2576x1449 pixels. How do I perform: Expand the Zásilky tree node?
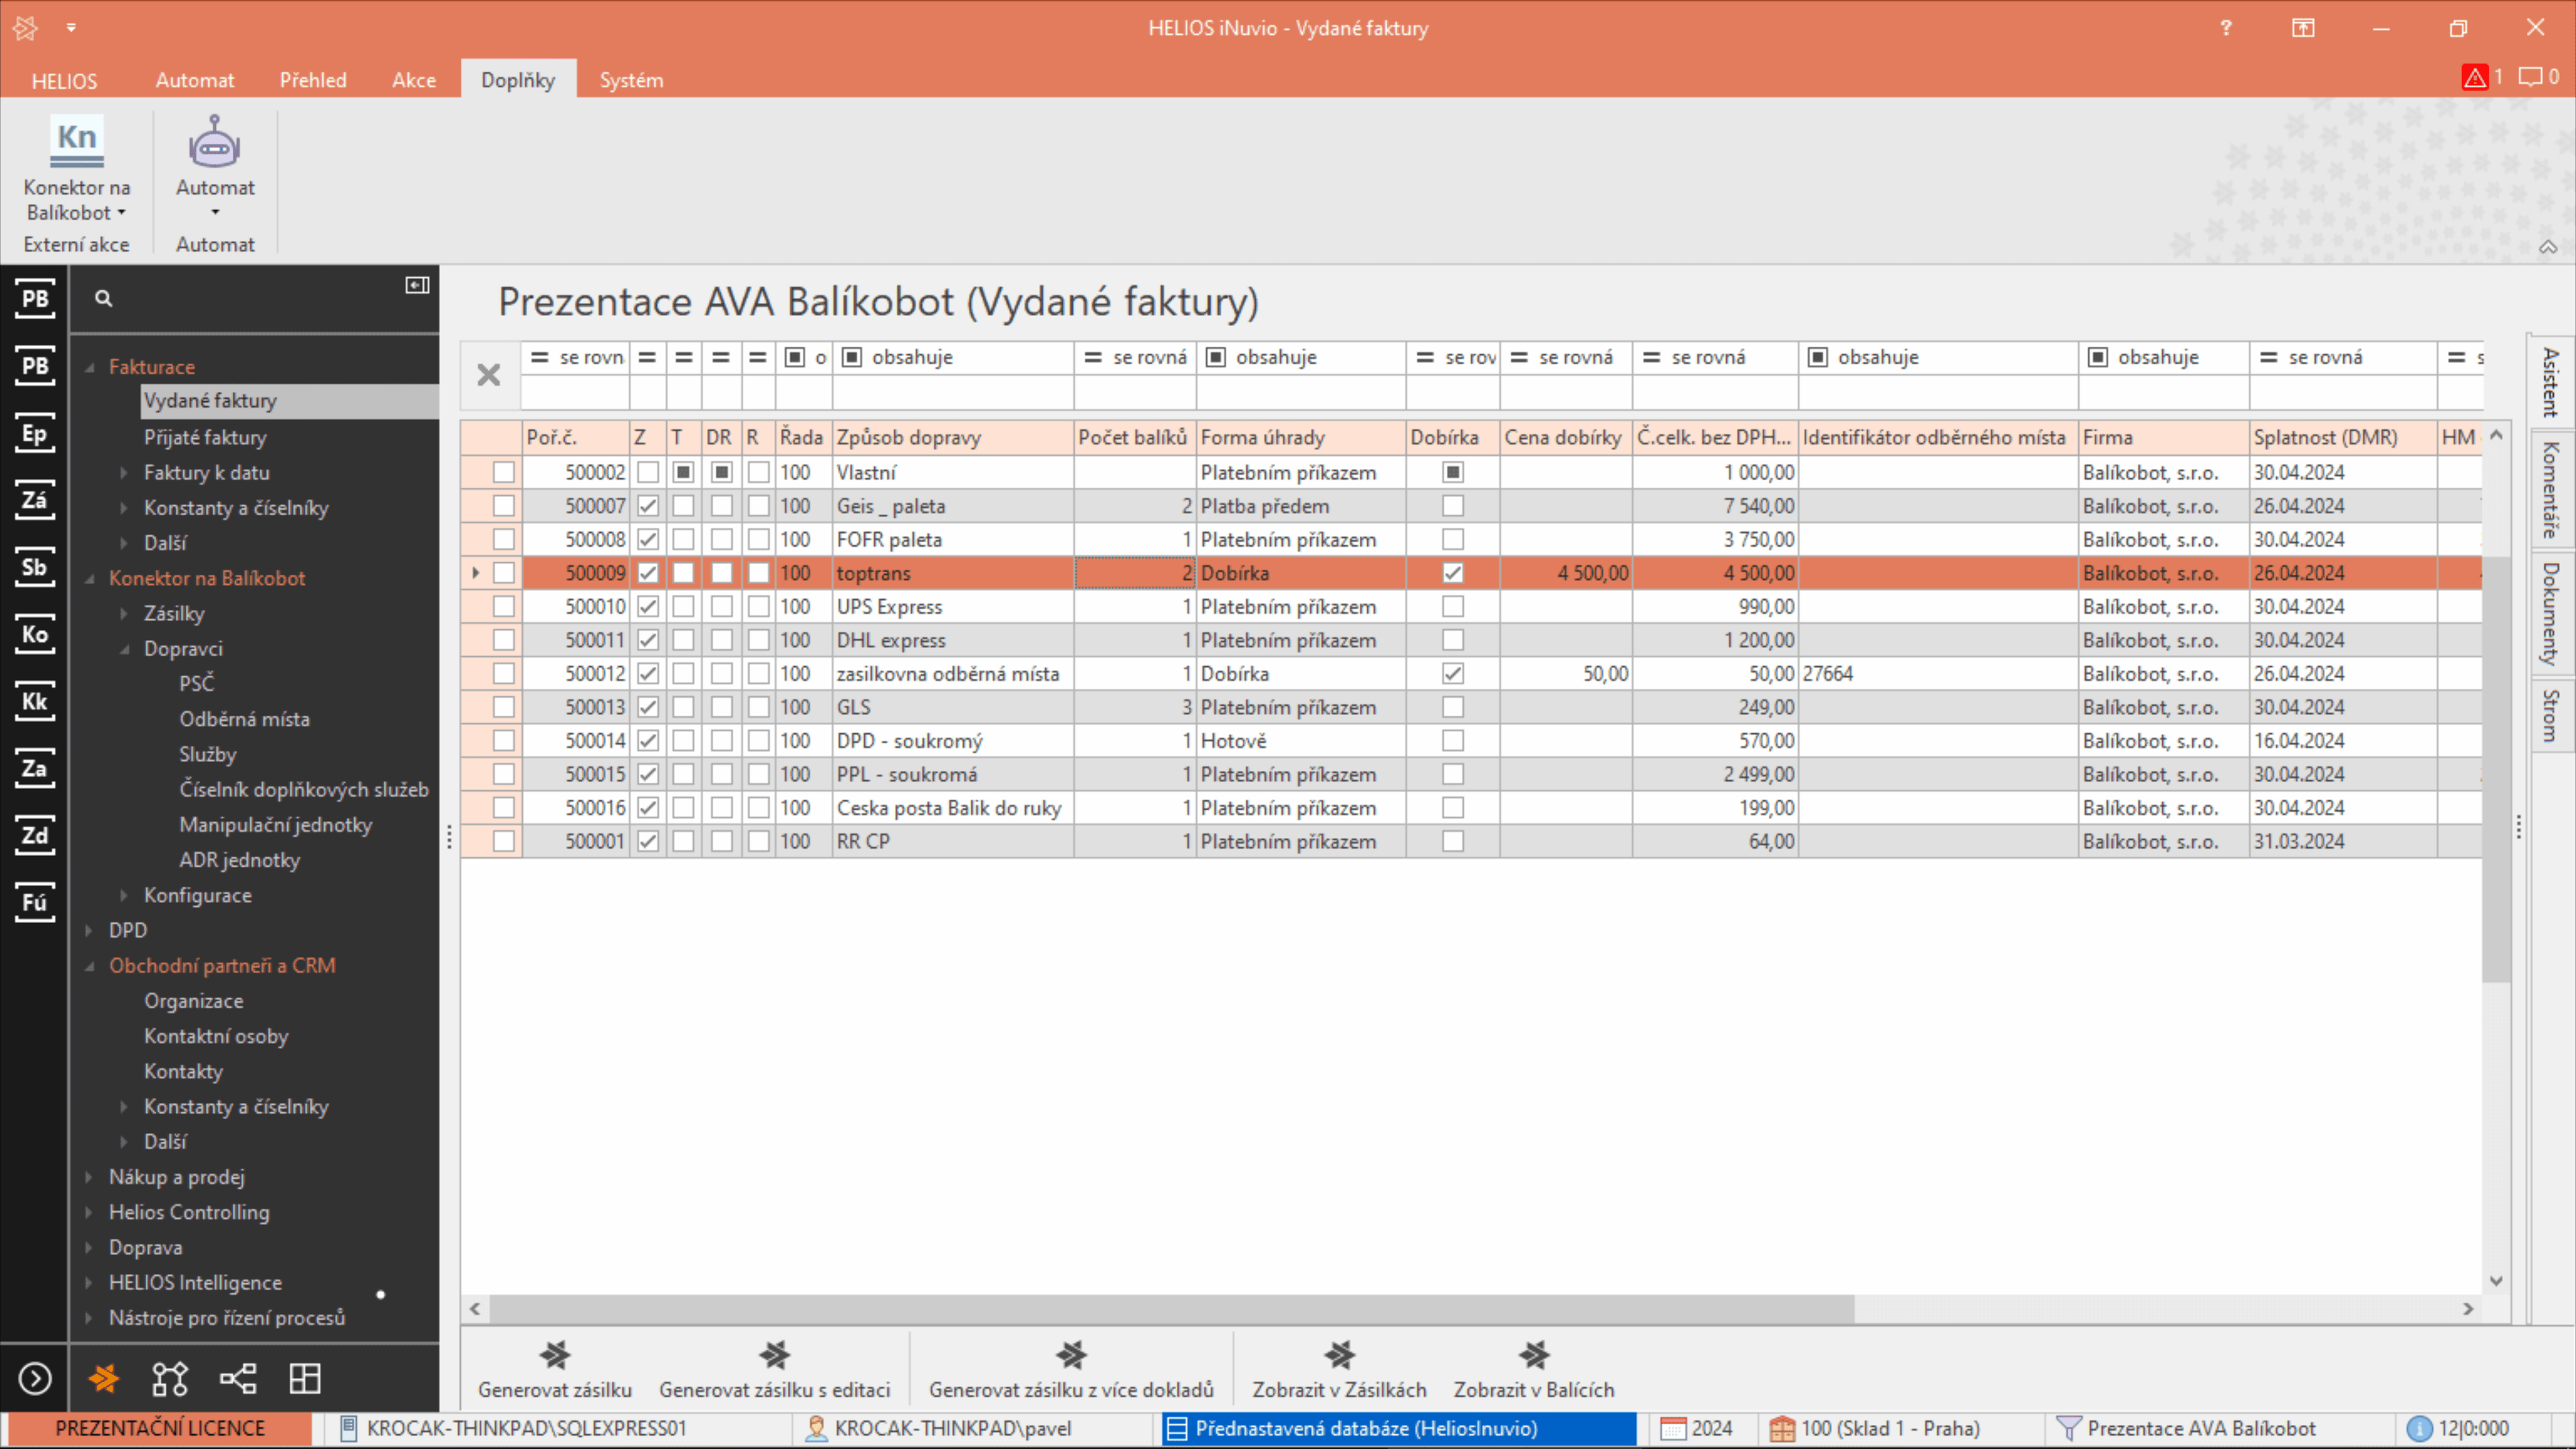[124, 613]
